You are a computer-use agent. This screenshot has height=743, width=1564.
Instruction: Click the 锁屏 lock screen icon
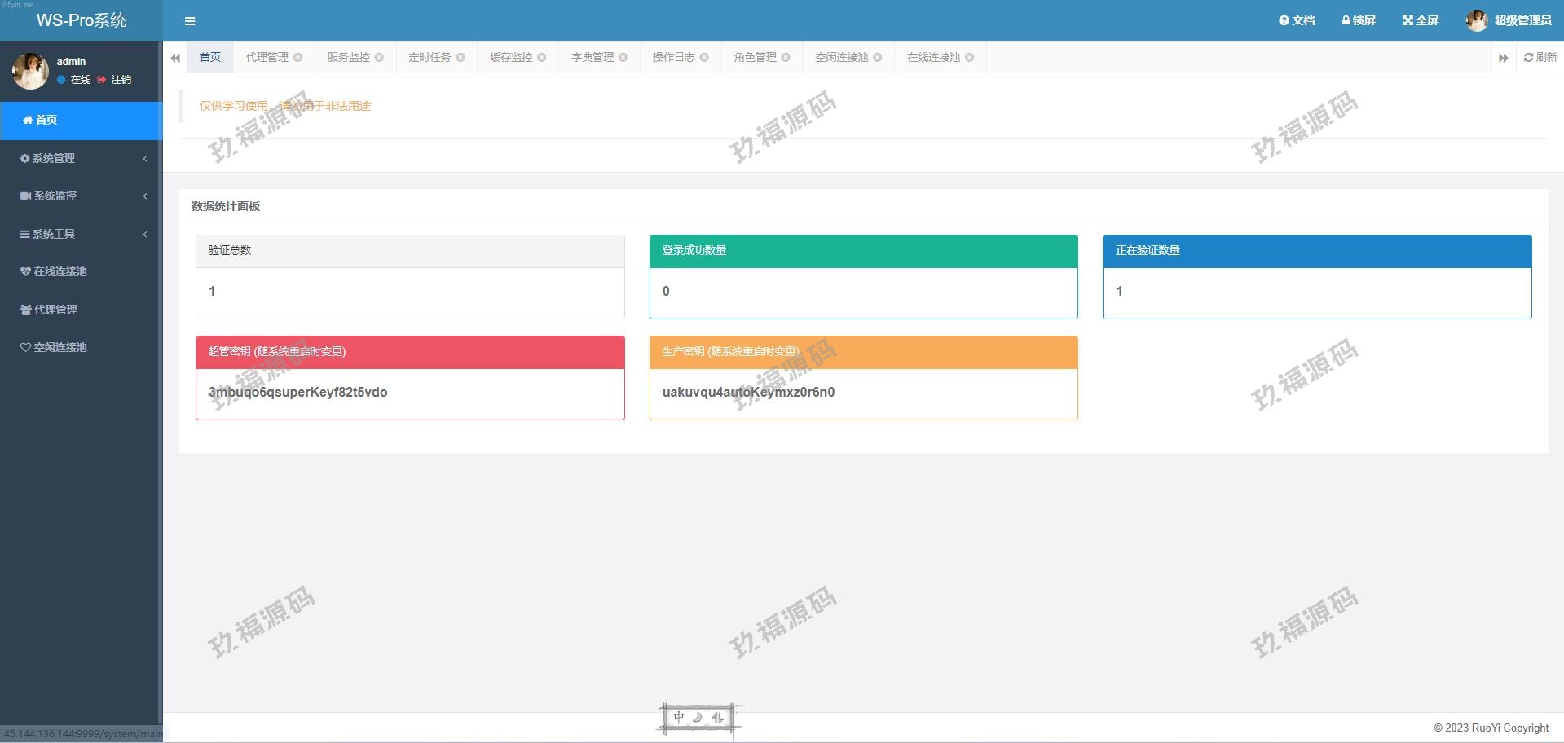[1346, 20]
